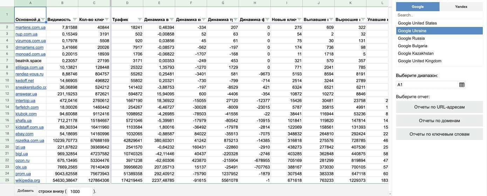Select Google Bulgaria from list
Image resolution: width=487 pixels, height=196 pixels.
(439, 46)
